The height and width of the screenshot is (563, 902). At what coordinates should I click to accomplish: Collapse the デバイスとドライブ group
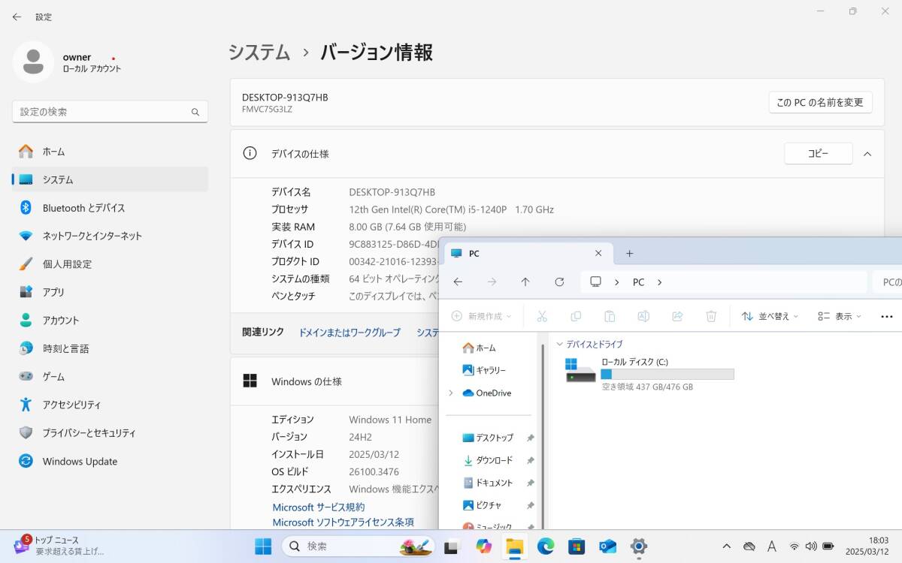[x=559, y=345]
